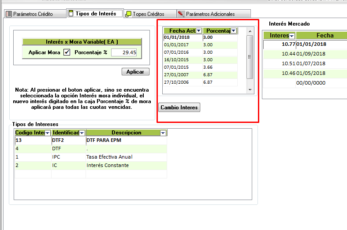
Task: Click the Porcentaje % mora input field
Action: coord(124,52)
